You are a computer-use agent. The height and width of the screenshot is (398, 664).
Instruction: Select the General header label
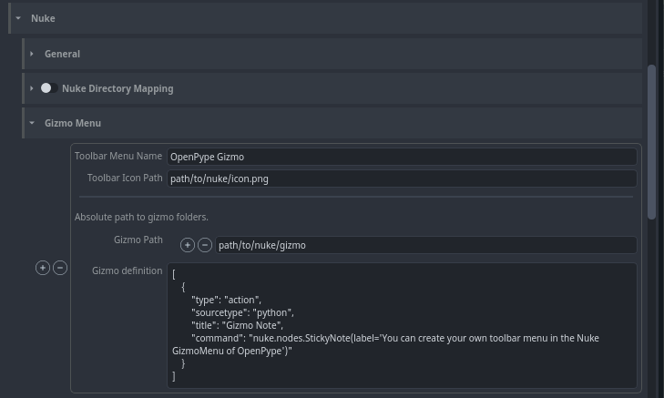(62, 54)
